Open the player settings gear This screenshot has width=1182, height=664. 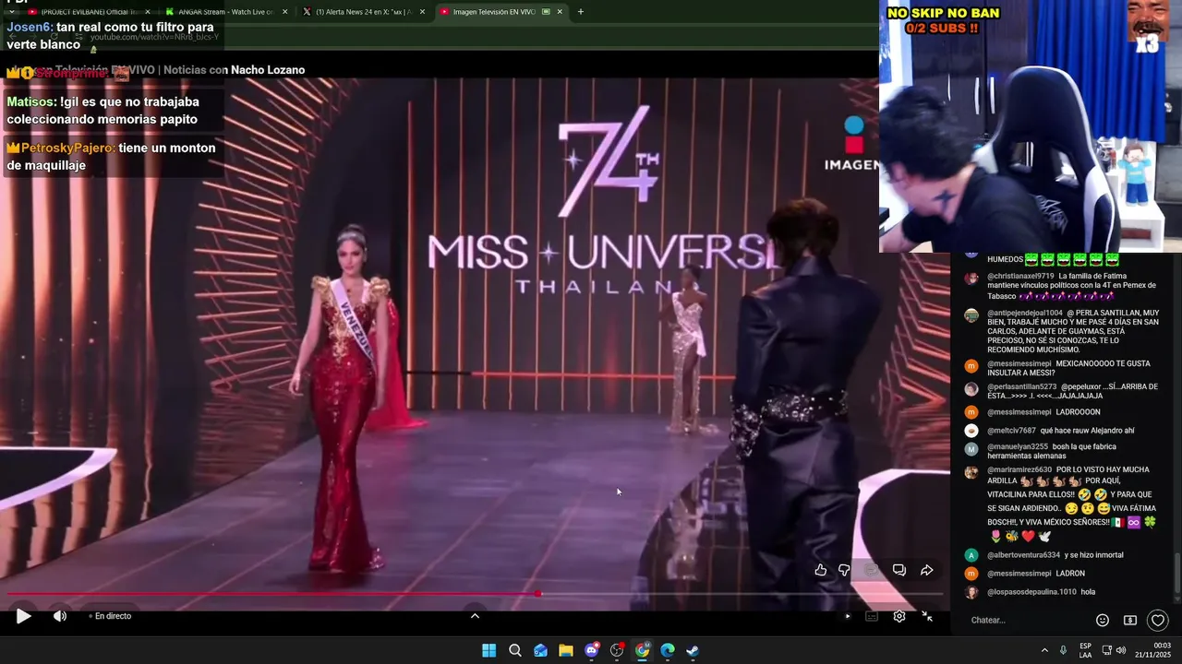(899, 616)
